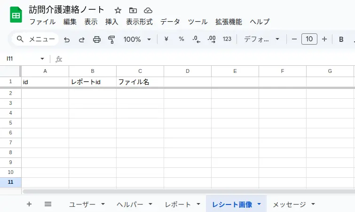Open the 拡張機能 menu
Screen dimensions: 355x212
click(229, 22)
